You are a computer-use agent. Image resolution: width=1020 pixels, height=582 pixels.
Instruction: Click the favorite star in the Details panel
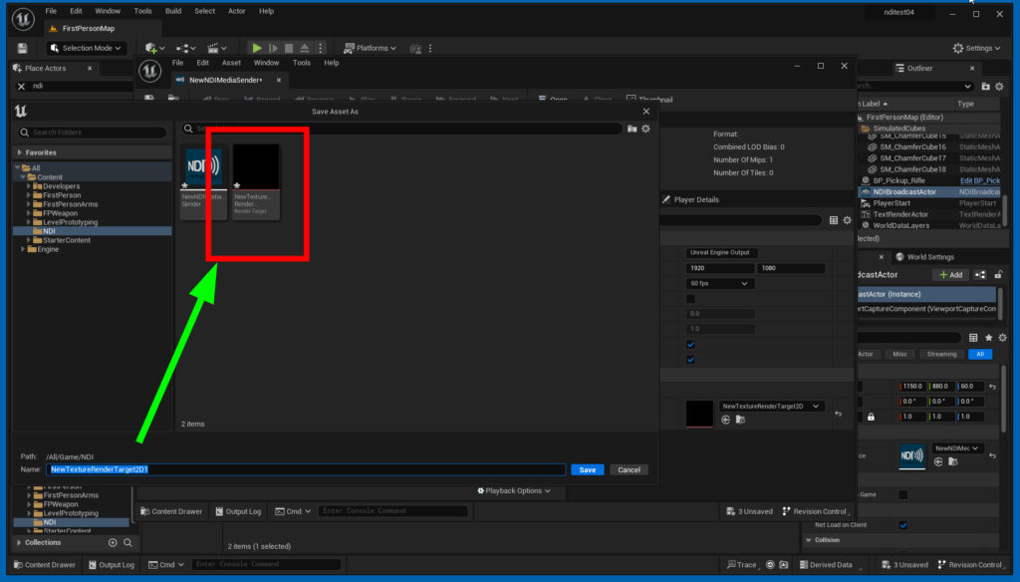989,338
